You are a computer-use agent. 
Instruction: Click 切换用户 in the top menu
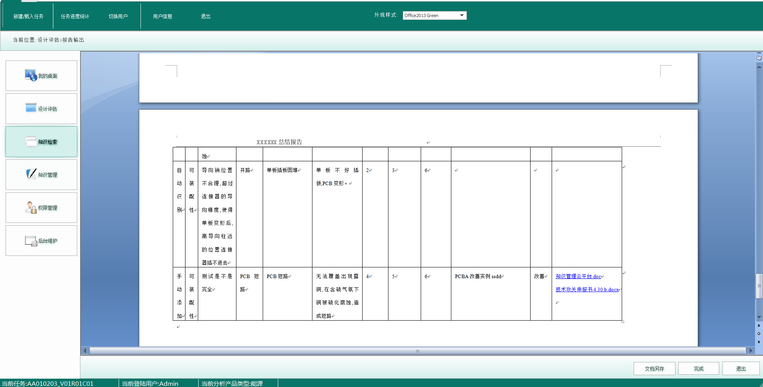point(118,16)
